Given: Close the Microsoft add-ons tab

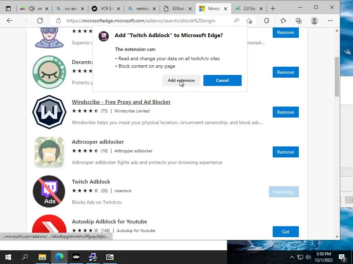Looking at the screenshot, I should point(225,9).
